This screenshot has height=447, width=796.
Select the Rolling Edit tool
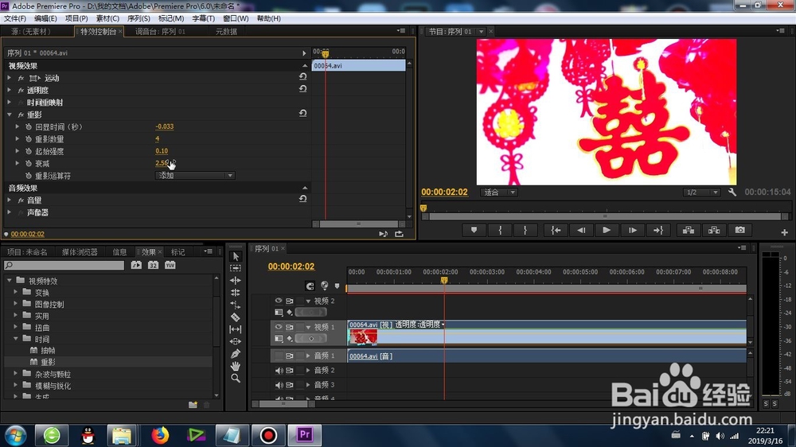coord(236,292)
